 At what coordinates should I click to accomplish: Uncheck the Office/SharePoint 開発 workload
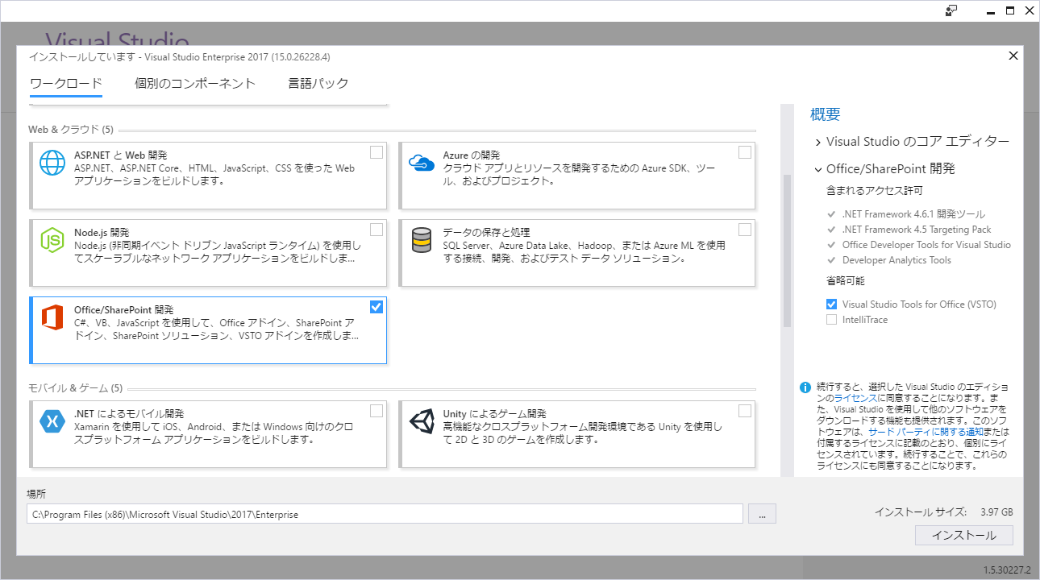point(376,307)
